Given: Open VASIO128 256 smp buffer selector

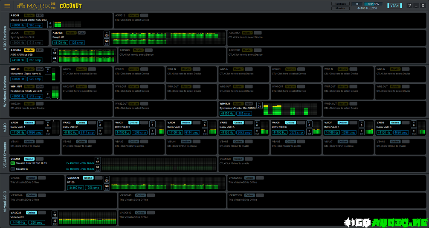Looking at the screenshot, I should coord(93,188).
